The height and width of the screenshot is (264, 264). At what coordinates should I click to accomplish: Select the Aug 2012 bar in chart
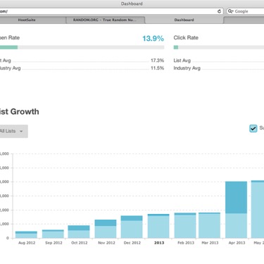26,234
